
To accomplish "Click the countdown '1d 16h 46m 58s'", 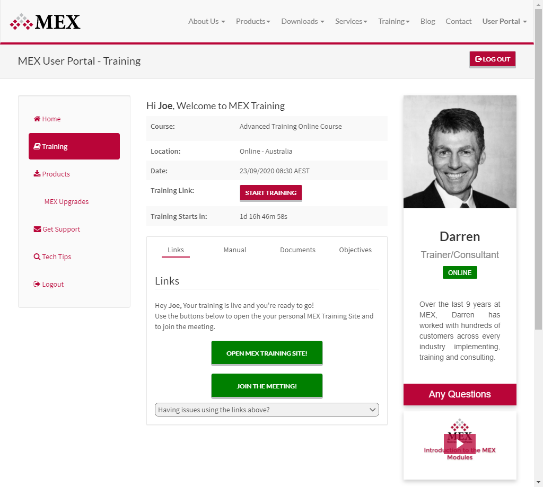I will [264, 216].
